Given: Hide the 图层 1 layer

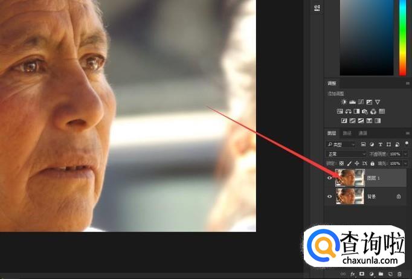Looking at the screenshot, I should (x=329, y=178).
